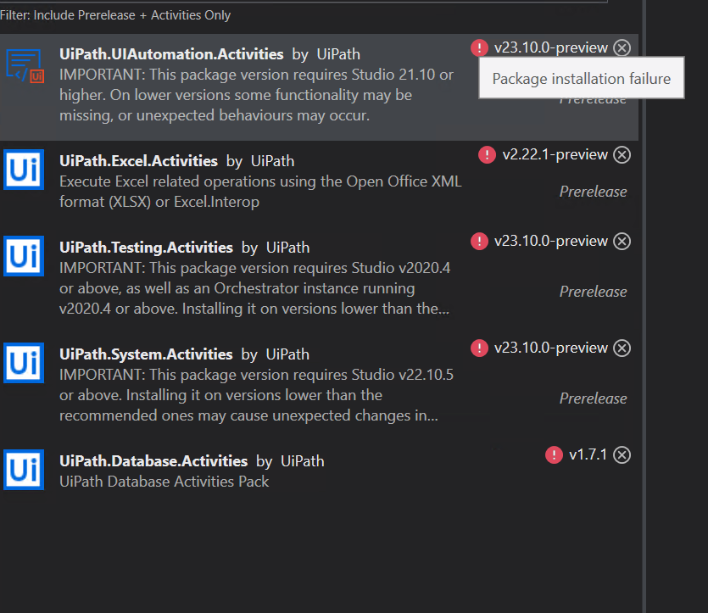
Task: Click the Prerelease label under Excel Activities
Action: coord(593,192)
